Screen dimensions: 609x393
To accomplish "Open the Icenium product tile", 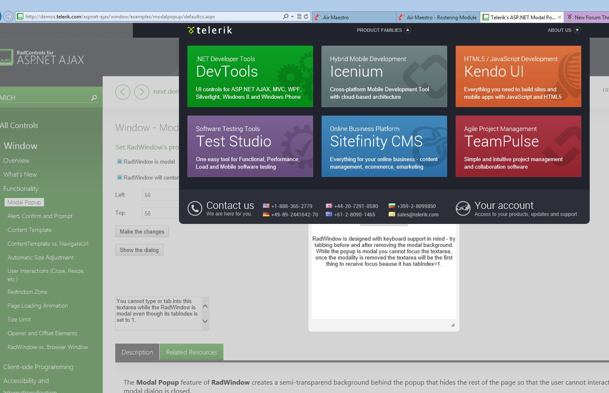I will pos(384,76).
